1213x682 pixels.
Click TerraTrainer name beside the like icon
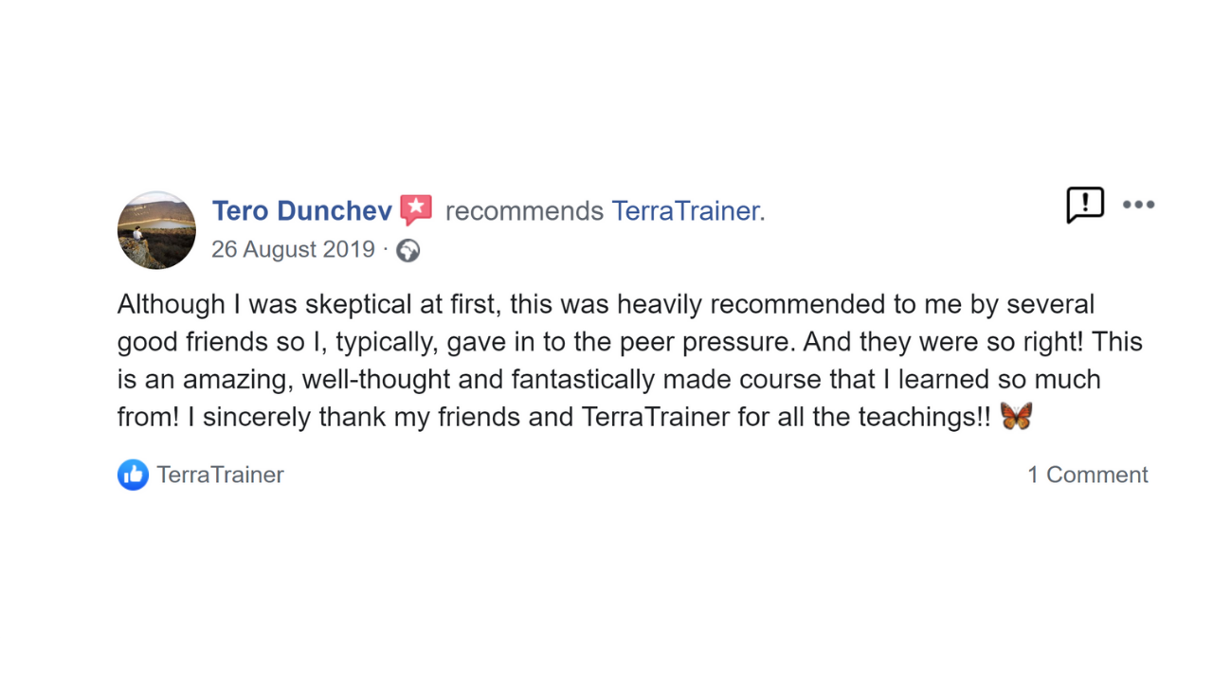(220, 475)
